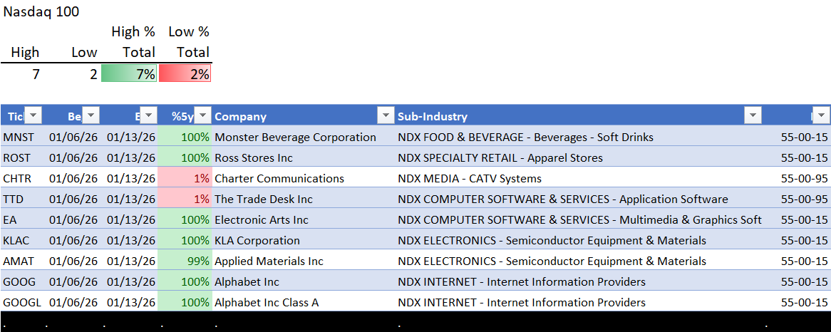
Task: Open the Sub-Industry column filter dropdown
Action: tap(753, 116)
